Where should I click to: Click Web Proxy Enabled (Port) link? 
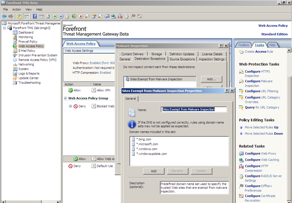coord(102,63)
